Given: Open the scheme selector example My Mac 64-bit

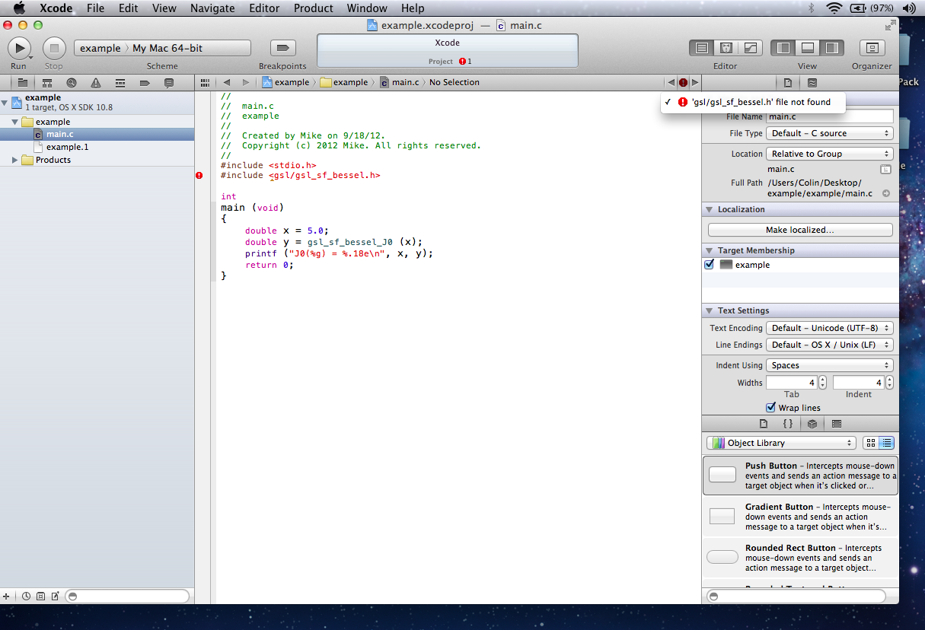Looking at the screenshot, I should (x=162, y=48).
